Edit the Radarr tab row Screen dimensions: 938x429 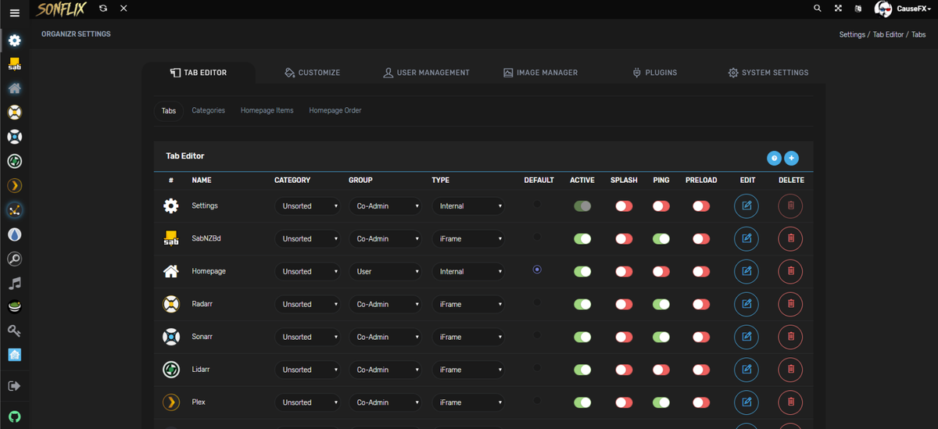point(746,304)
